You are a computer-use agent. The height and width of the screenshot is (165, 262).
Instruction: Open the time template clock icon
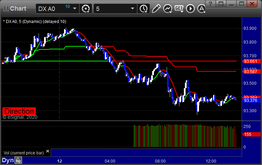pos(144,9)
